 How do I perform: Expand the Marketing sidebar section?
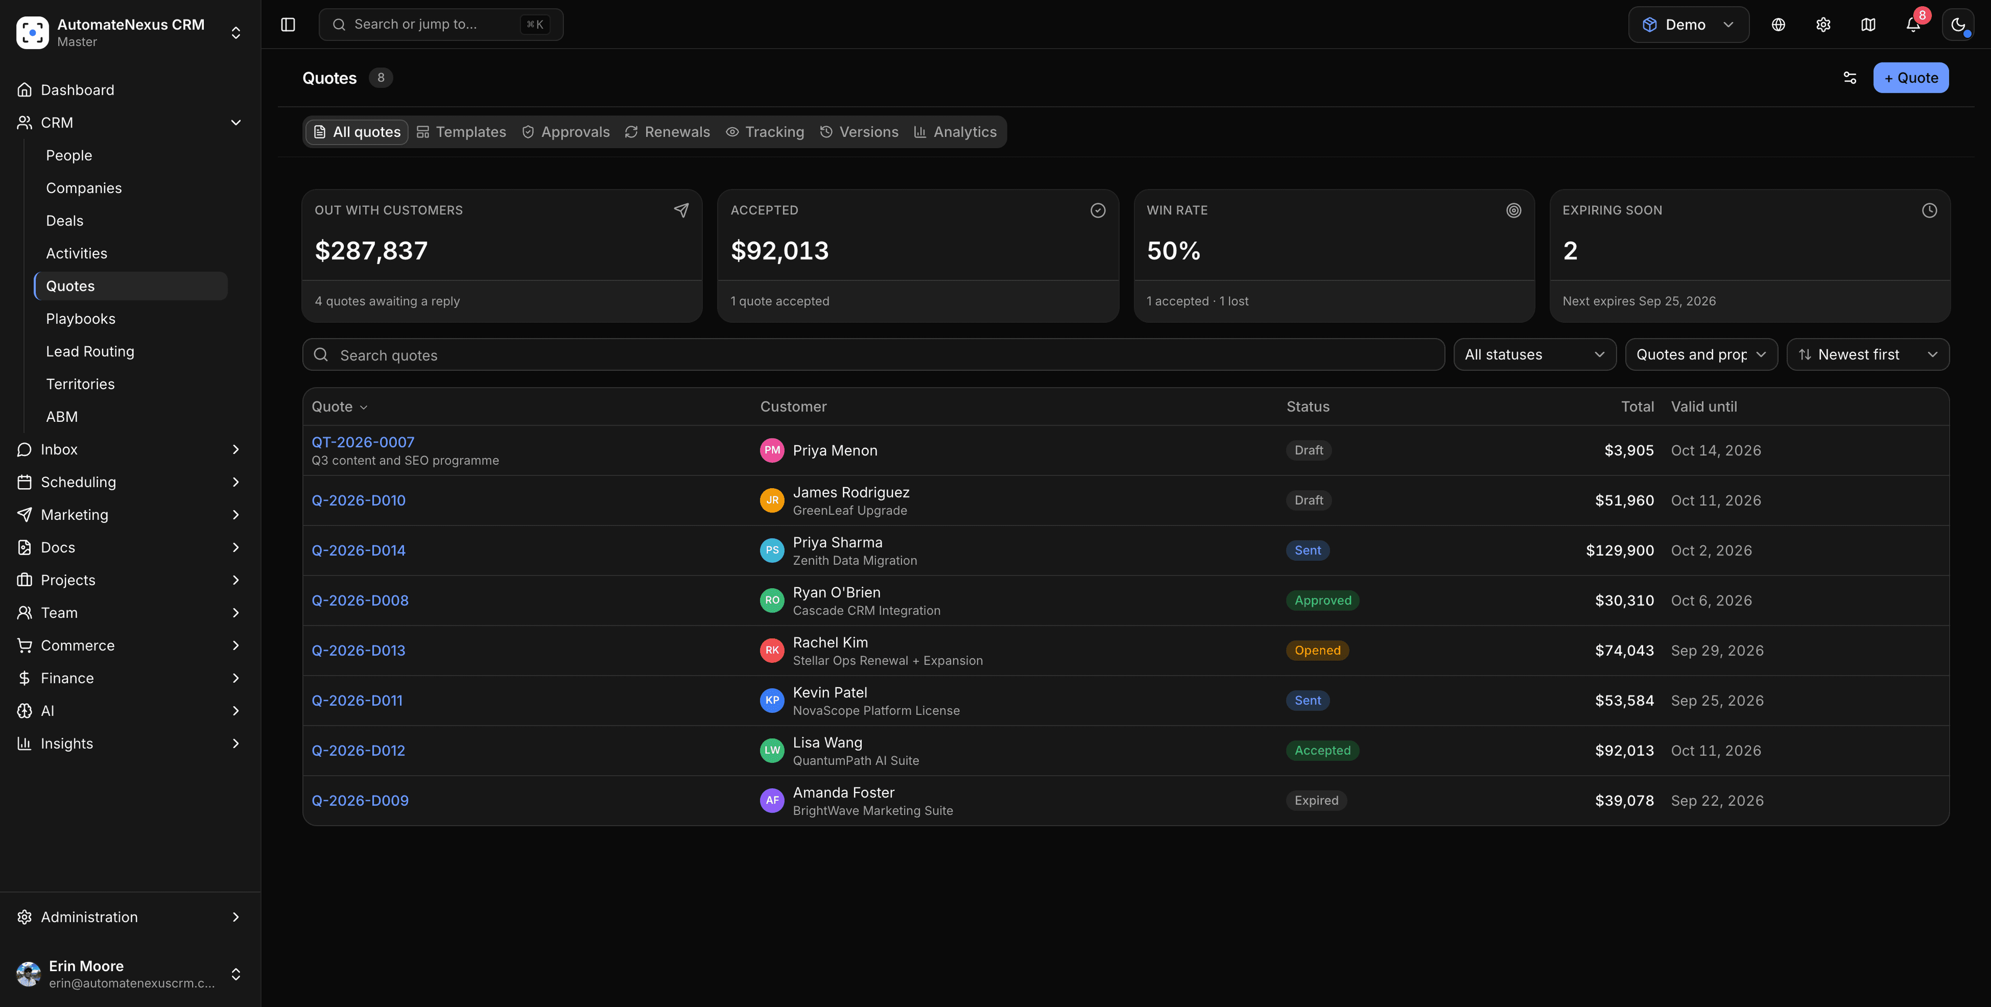[130, 515]
